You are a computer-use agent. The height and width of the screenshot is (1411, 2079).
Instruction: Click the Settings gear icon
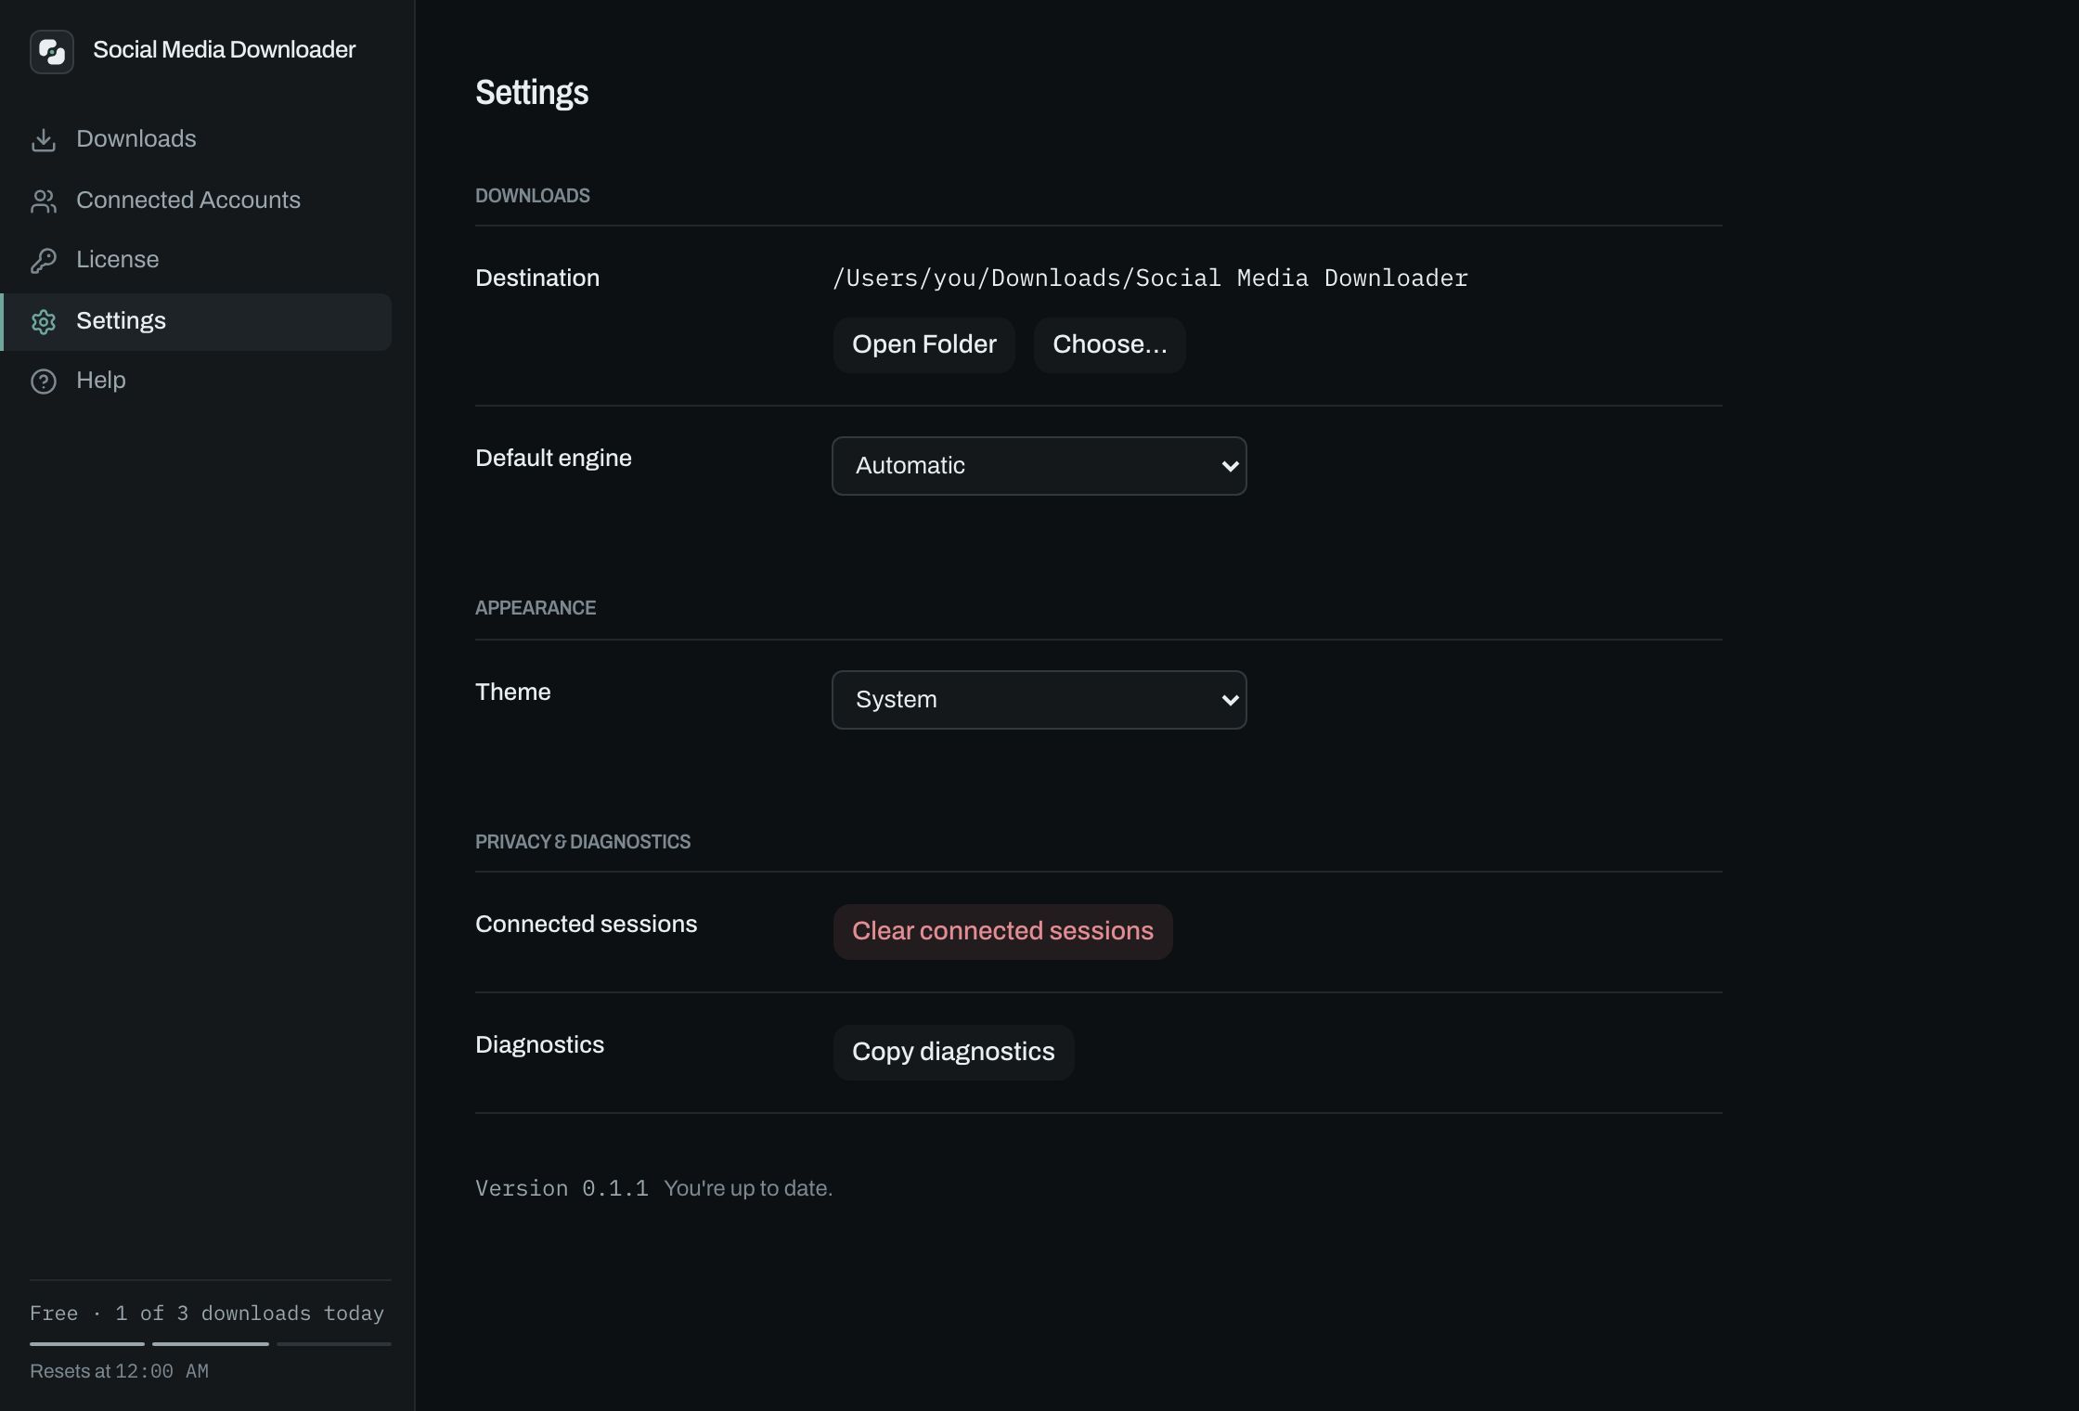click(x=44, y=322)
